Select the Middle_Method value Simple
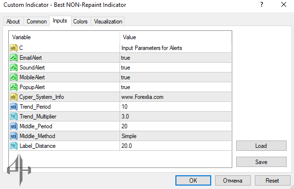The width and height of the screenshot is (294, 189). point(175,136)
